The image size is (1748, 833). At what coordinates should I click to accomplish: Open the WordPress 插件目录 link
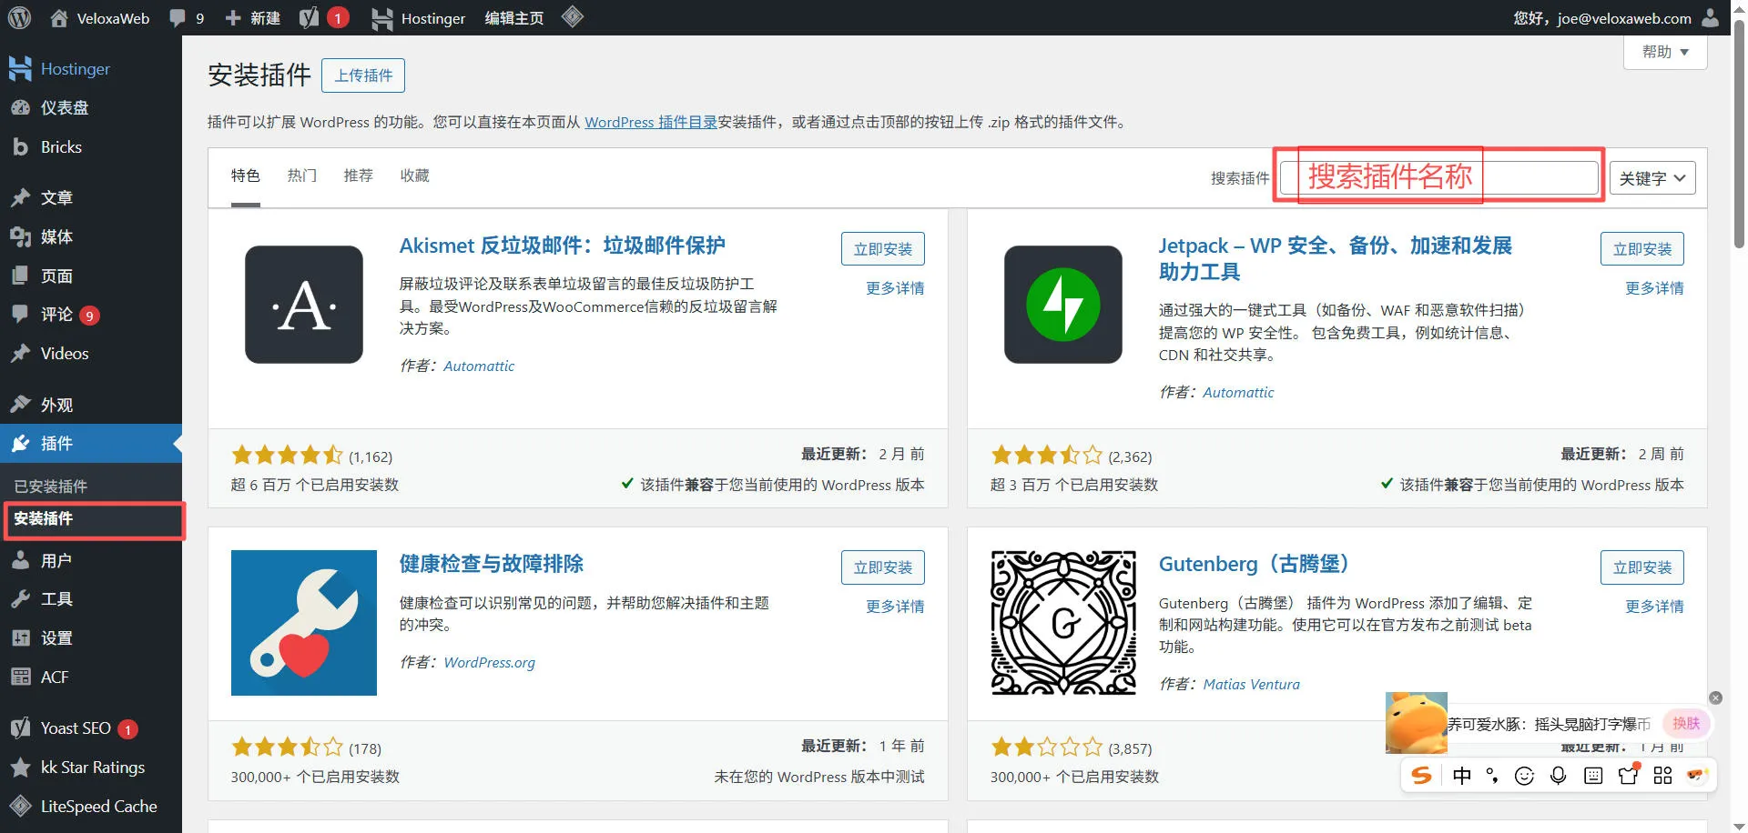coord(650,122)
